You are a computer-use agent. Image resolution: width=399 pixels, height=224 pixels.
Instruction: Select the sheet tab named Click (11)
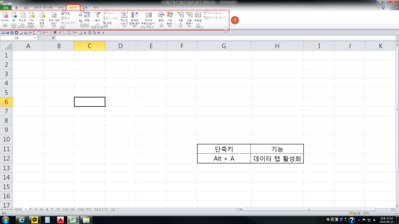tap(101, 210)
